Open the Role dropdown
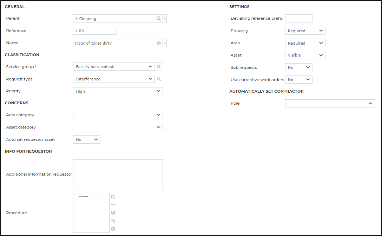The width and height of the screenshot is (382, 236). pos(330,103)
